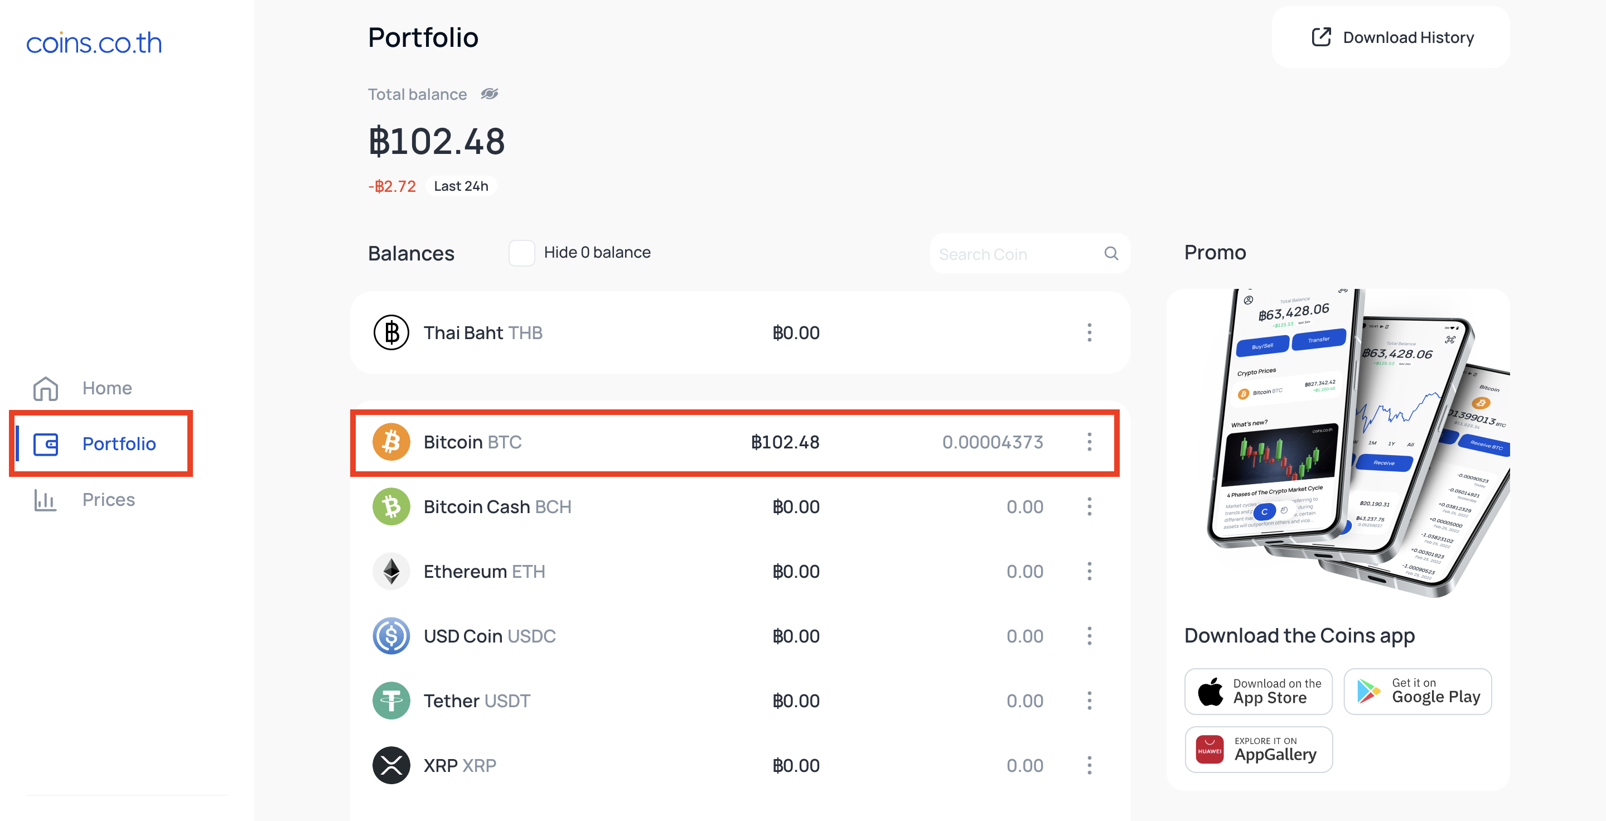
Task: Open Bitcoin BTC row options menu
Action: [x=1089, y=441]
